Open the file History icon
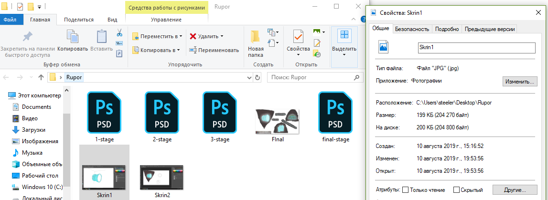Image resolution: width=548 pixels, height=200 pixels. [317, 54]
